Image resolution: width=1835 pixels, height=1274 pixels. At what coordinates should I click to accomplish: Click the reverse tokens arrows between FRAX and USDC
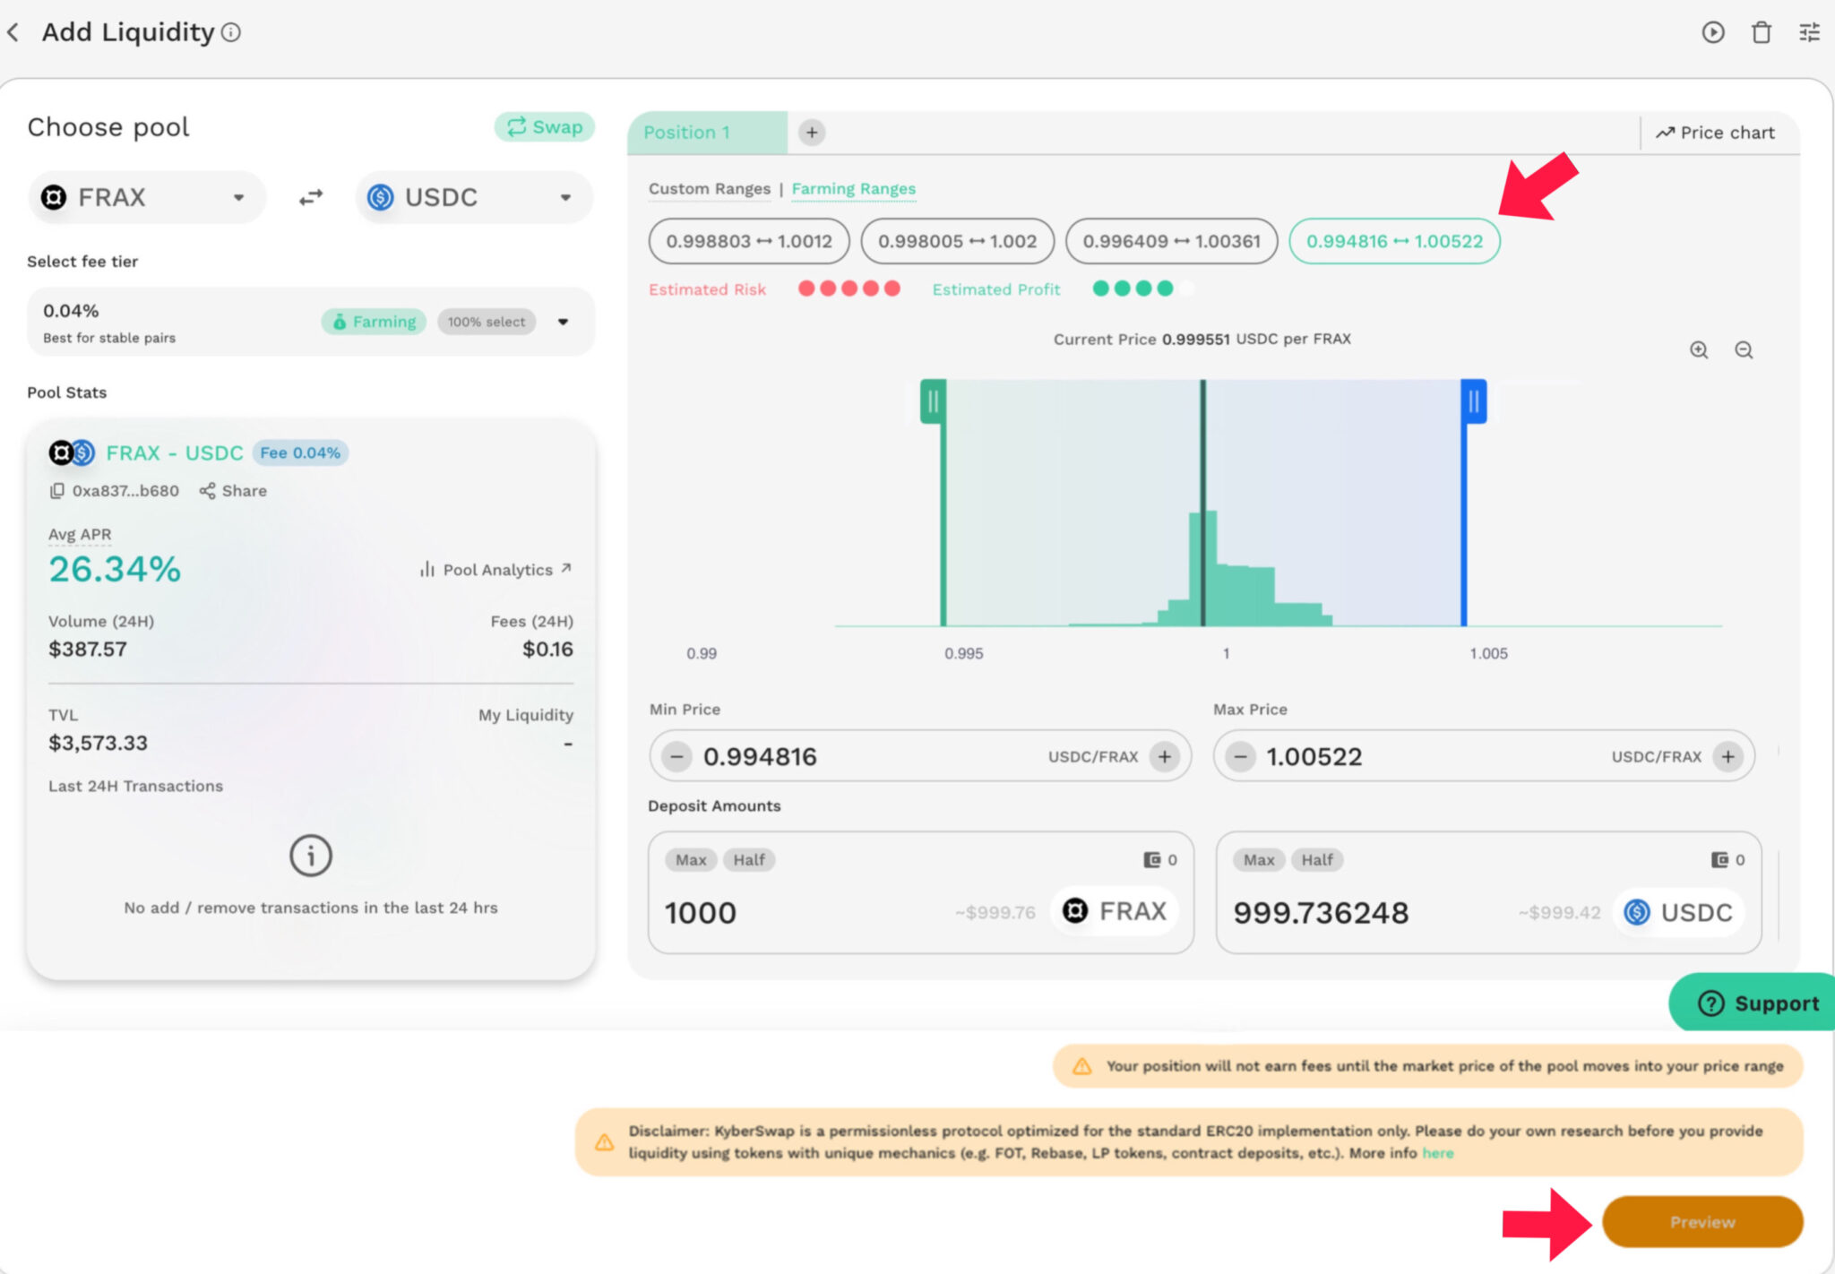(309, 197)
